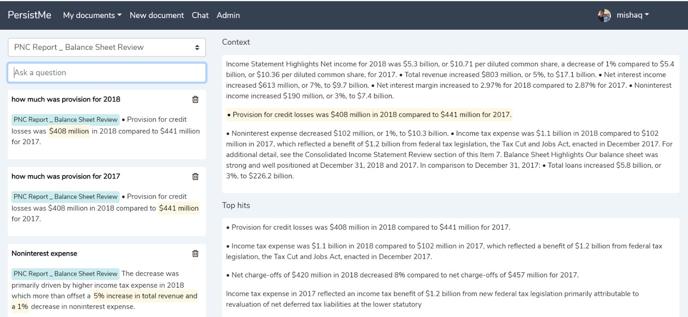Open the Chat page from navbar
The height and width of the screenshot is (317, 688).
200,15
